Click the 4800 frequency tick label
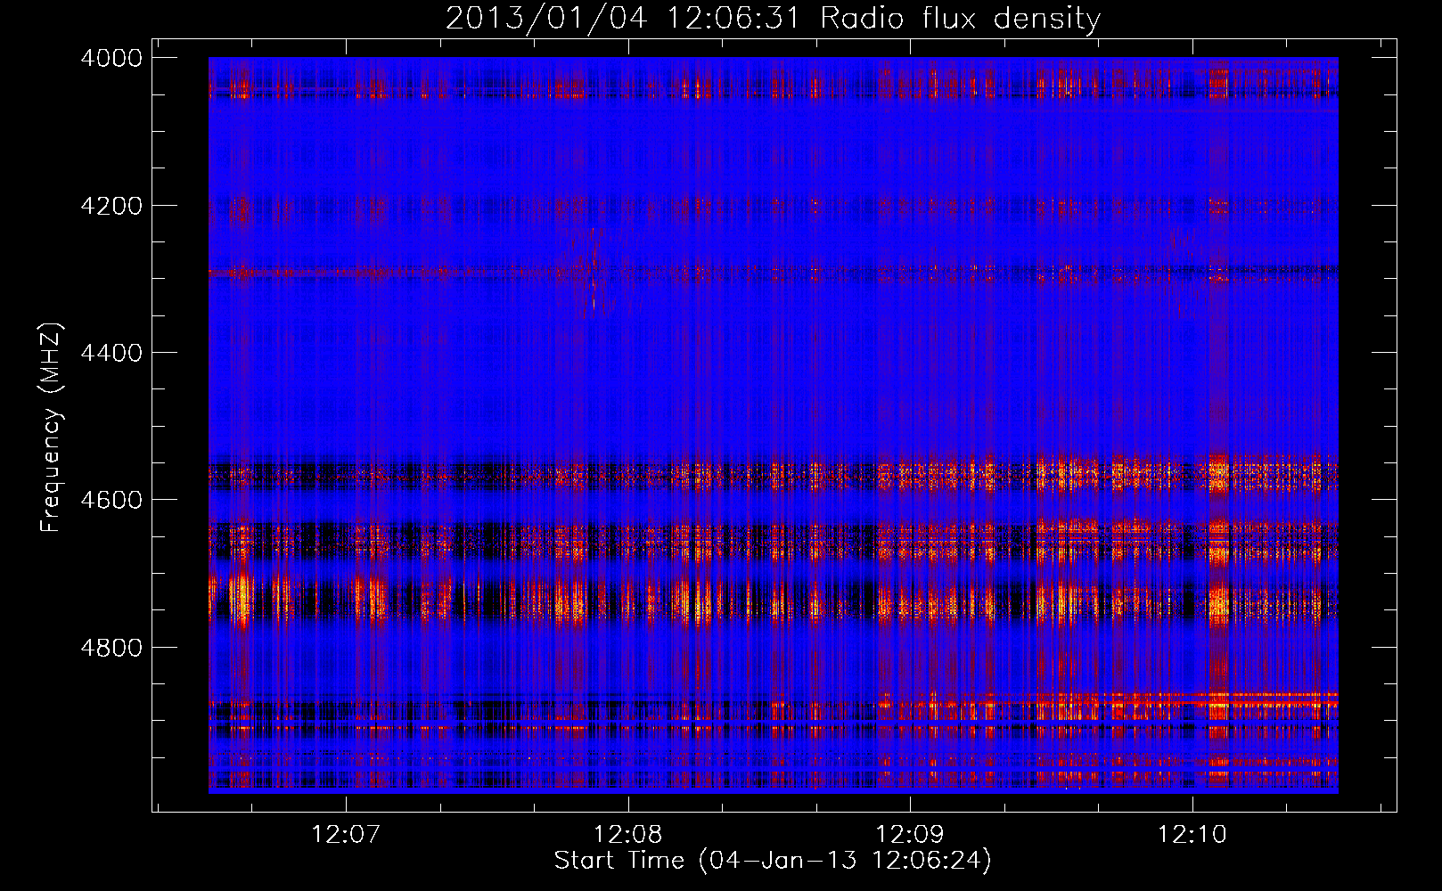The height and width of the screenshot is (891, 1442). 111,648
